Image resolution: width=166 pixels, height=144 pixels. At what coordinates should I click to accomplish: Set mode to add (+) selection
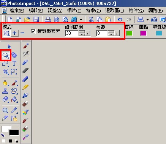[x=14, y=33]
